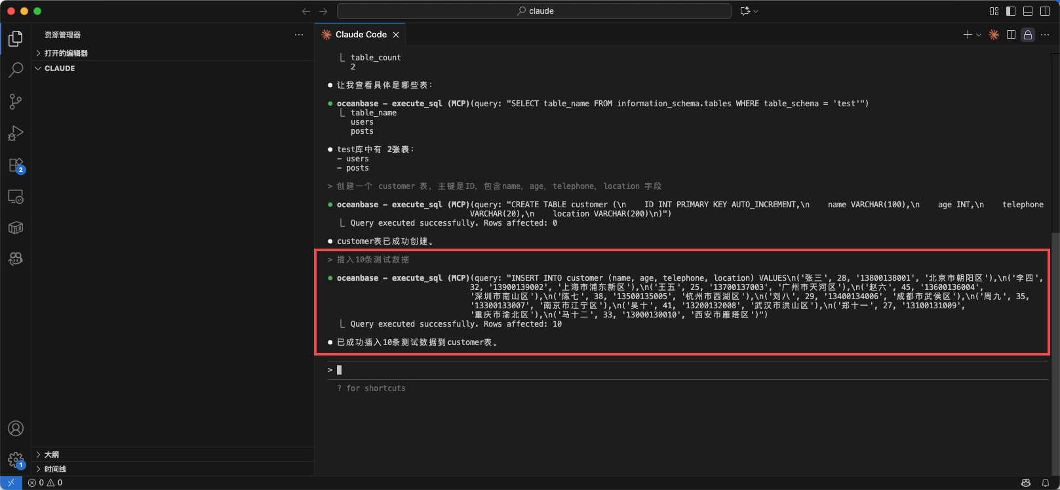Open the Manage settings gear
This screenshot has width=1060, height=490.
tap(16, 459)
